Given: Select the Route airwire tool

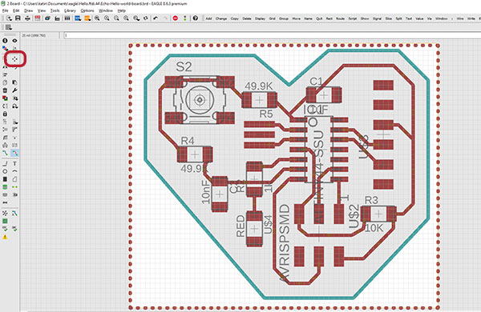Looking at the screenshot, I should coord(5,153).
